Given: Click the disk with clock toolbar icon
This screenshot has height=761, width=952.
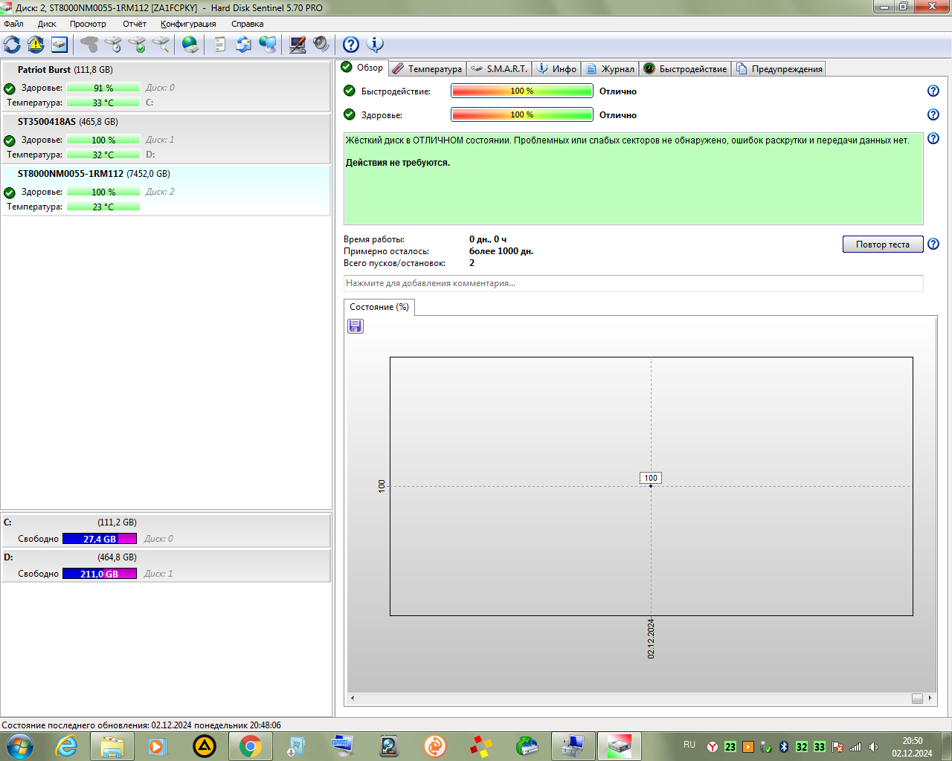Looking at the screenshot, I should click(113, 45).
